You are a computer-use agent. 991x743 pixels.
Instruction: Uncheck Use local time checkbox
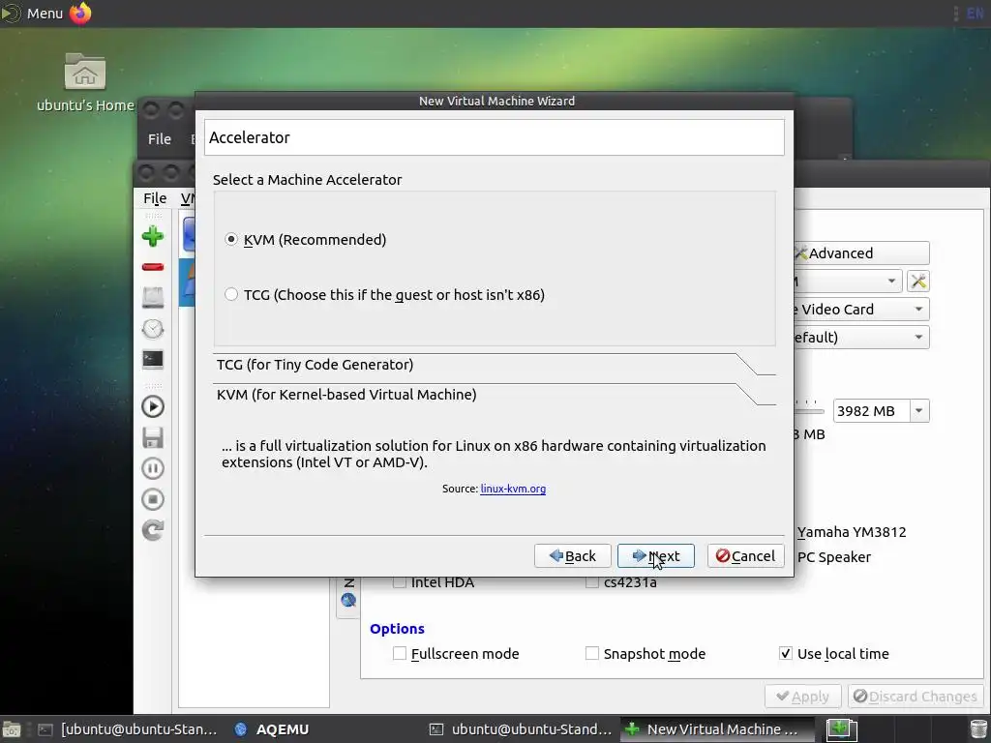[x=785, y=653]
